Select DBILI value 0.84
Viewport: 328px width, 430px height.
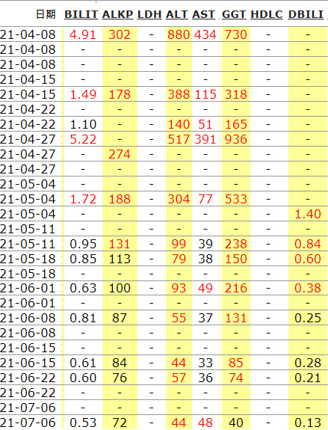pos(307,244)
